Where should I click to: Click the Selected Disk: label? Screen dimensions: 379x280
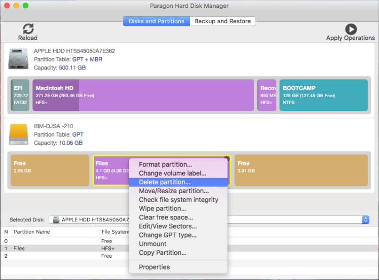pos(27,220)
